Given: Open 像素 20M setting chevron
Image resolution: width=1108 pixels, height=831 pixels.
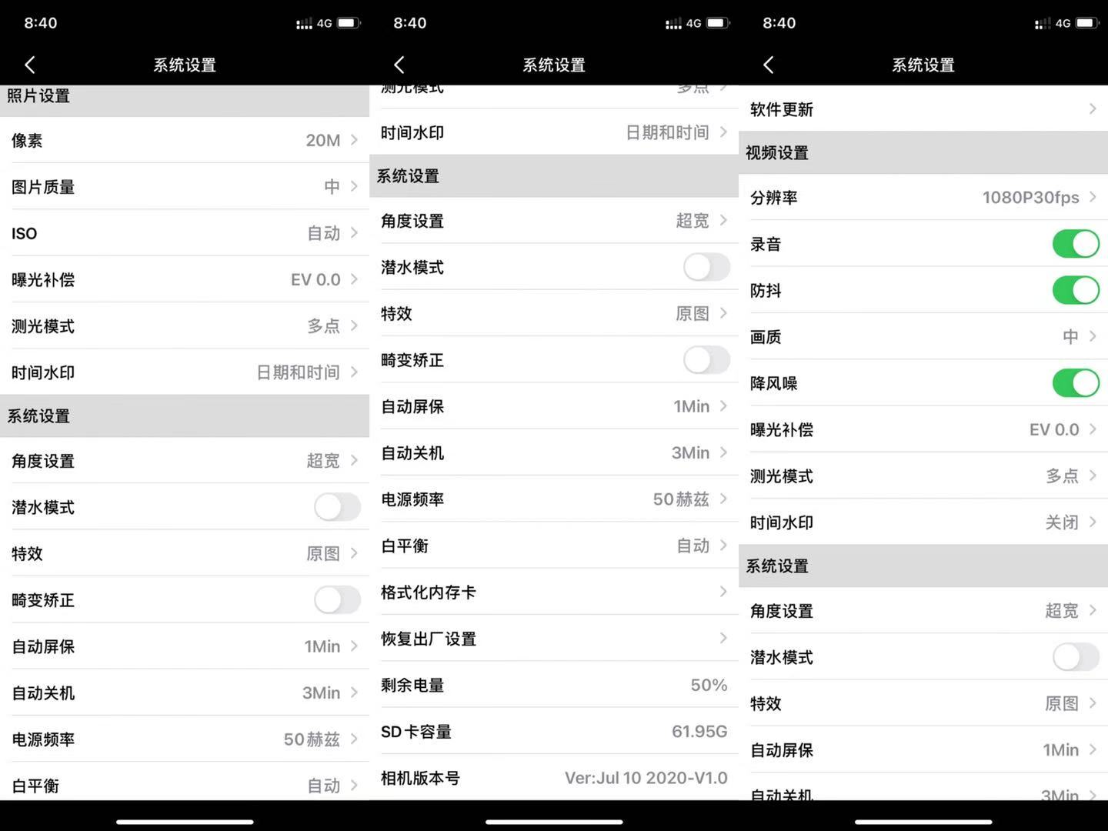Looking at the screenshot, I should pos(354,139).
